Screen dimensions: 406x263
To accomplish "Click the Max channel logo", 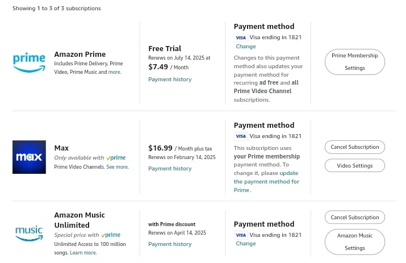I will [30, 157].
